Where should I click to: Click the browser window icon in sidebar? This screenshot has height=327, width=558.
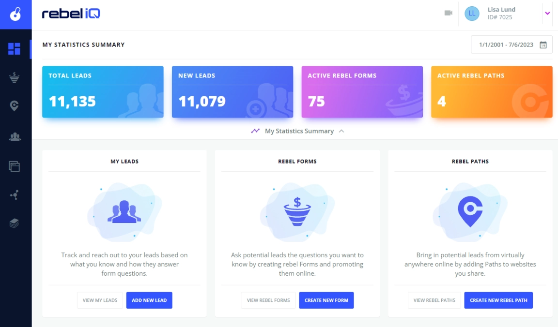coord(14,166)
